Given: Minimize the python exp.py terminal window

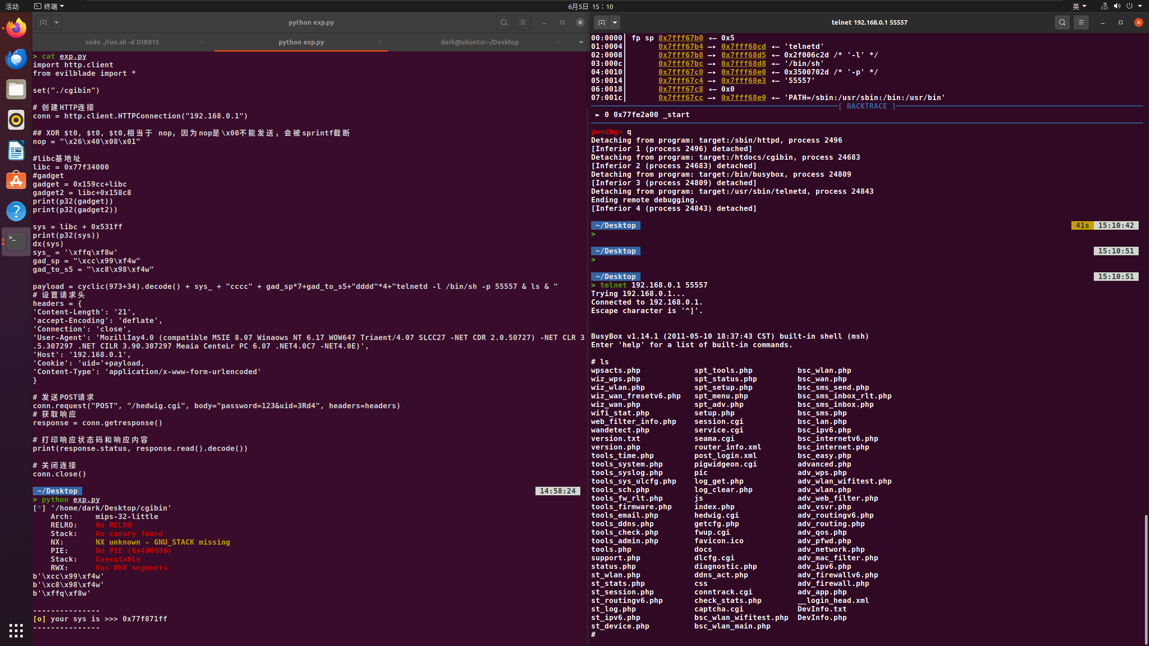Looking at the screenshot, I should pos(544,22).
